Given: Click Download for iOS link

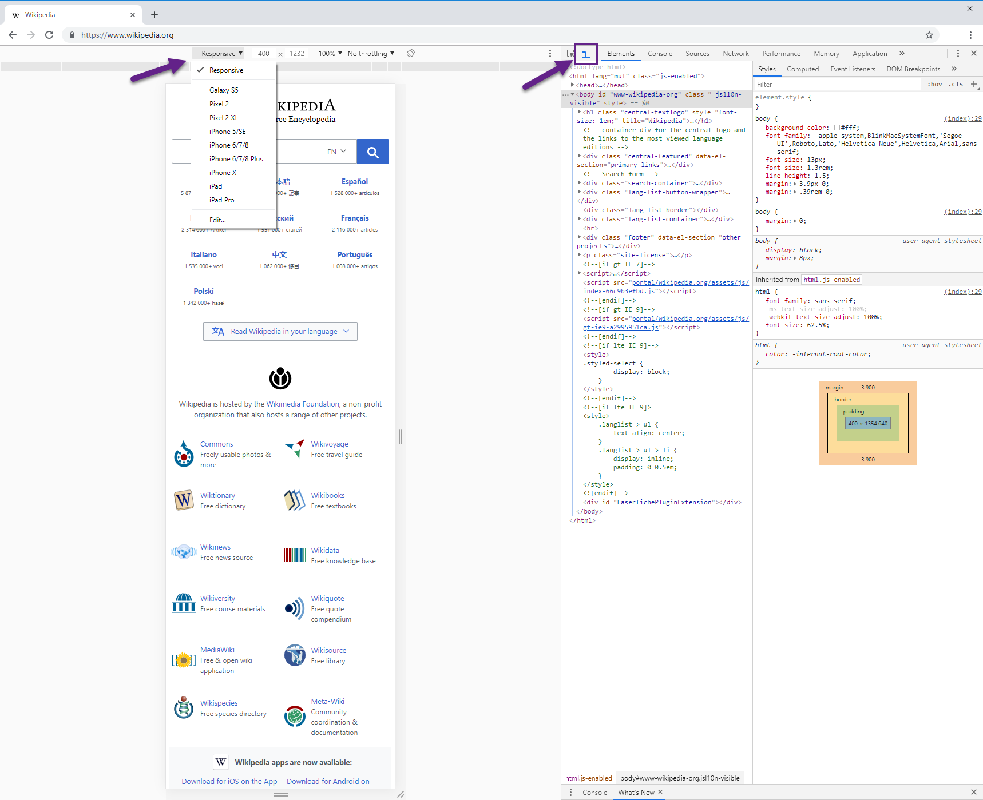Looking at the screenshot, I should tap(229, 781).
